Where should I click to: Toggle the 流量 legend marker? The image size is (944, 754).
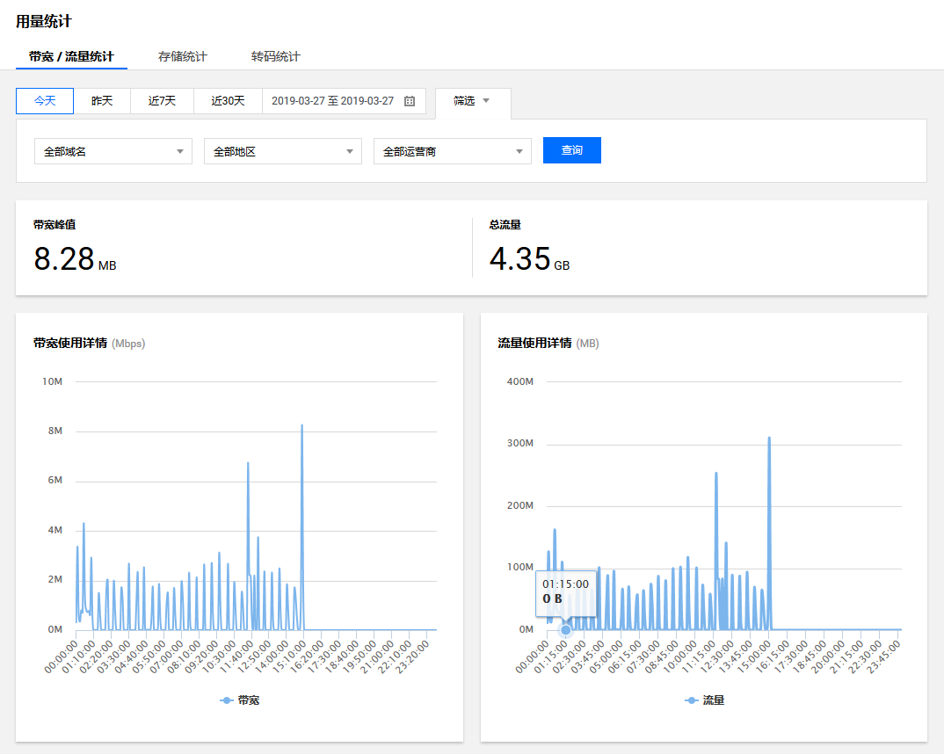692,700
